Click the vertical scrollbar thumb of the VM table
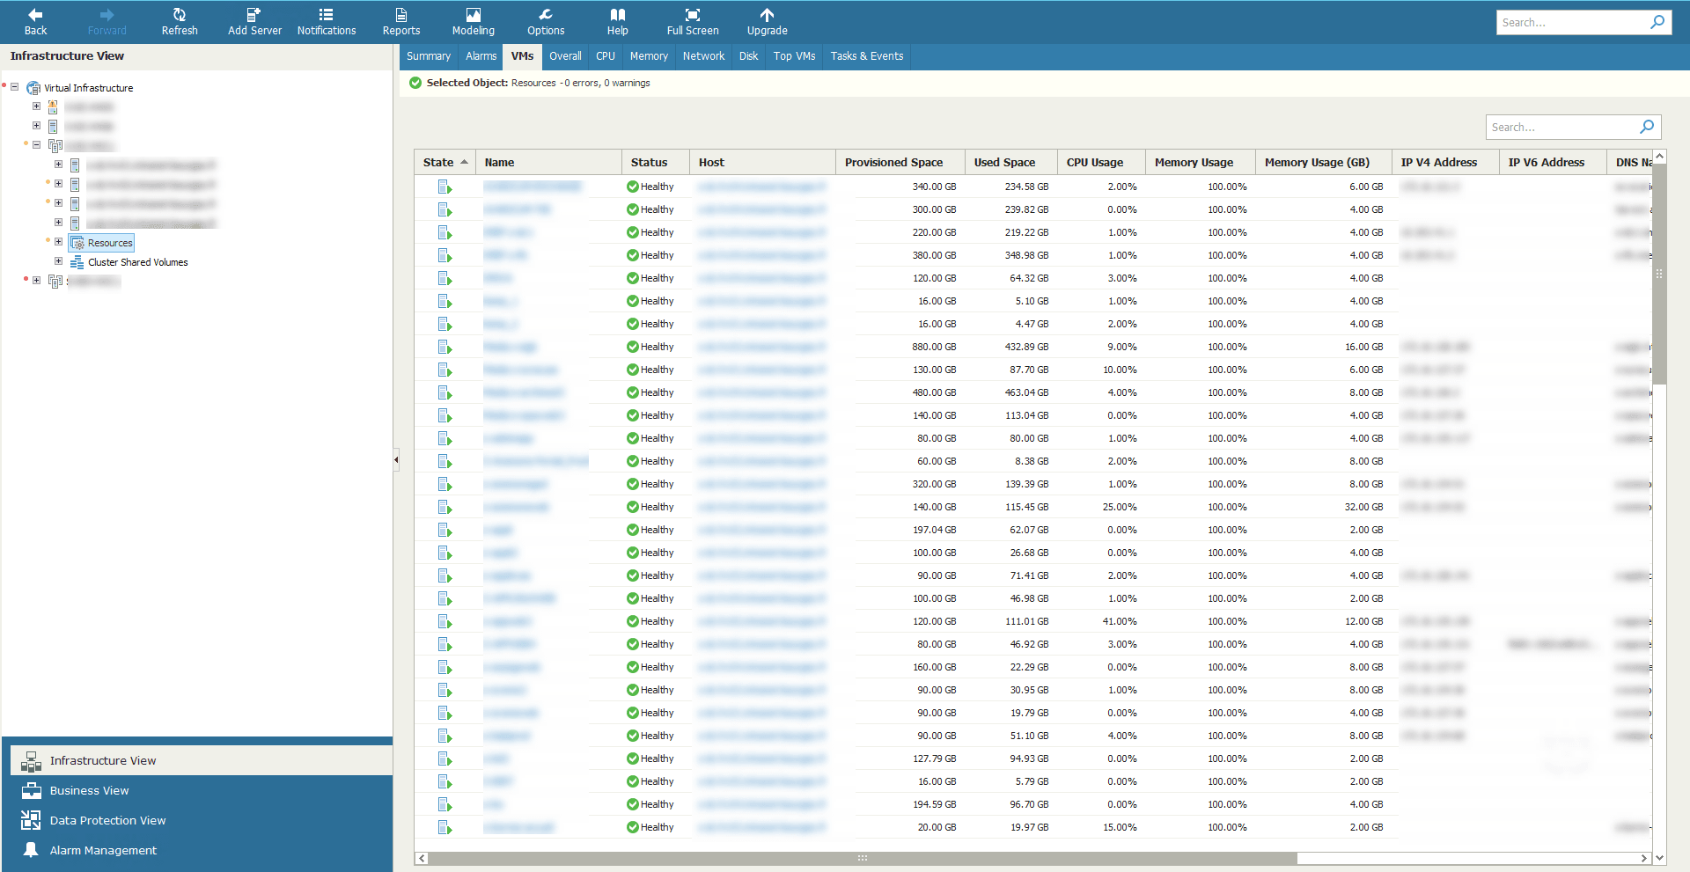This screenshot has height=872, width=1690. tap(1659, 274)
